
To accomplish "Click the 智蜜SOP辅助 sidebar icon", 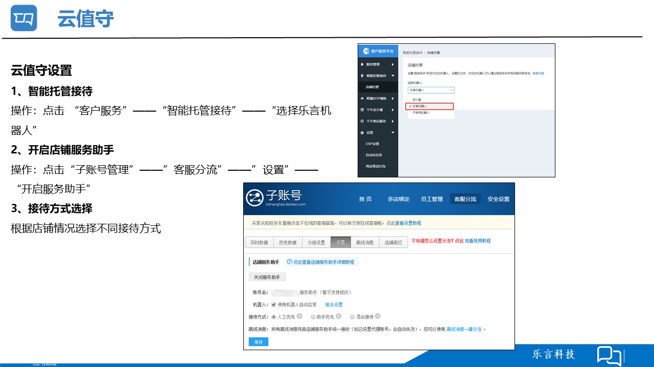I will click(x=362, y=98).
